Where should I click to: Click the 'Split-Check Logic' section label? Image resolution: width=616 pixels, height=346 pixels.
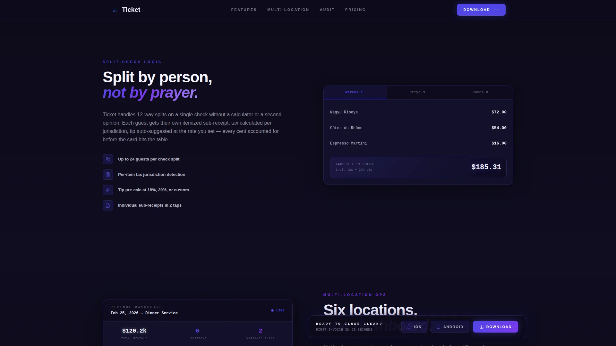132,62
